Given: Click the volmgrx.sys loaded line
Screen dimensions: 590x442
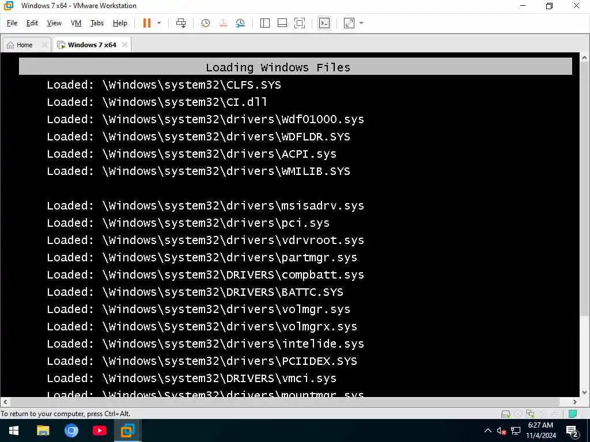Looking at the screenshot, I should point(202,327).
